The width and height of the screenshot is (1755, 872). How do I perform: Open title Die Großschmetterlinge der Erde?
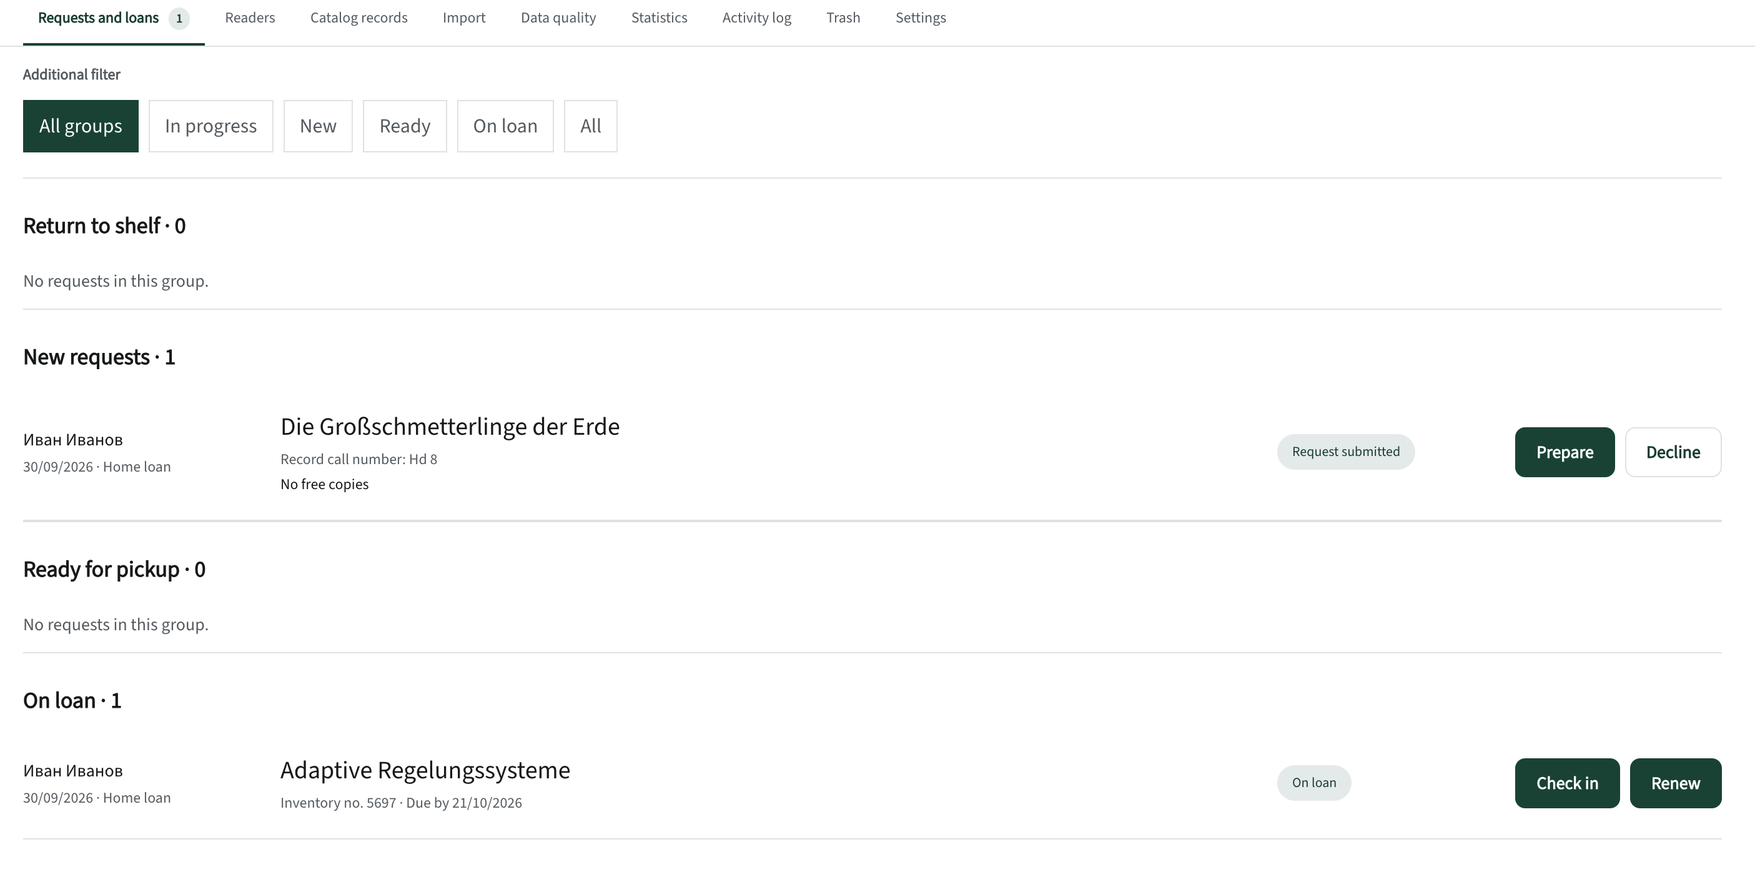tap(450, 427)
